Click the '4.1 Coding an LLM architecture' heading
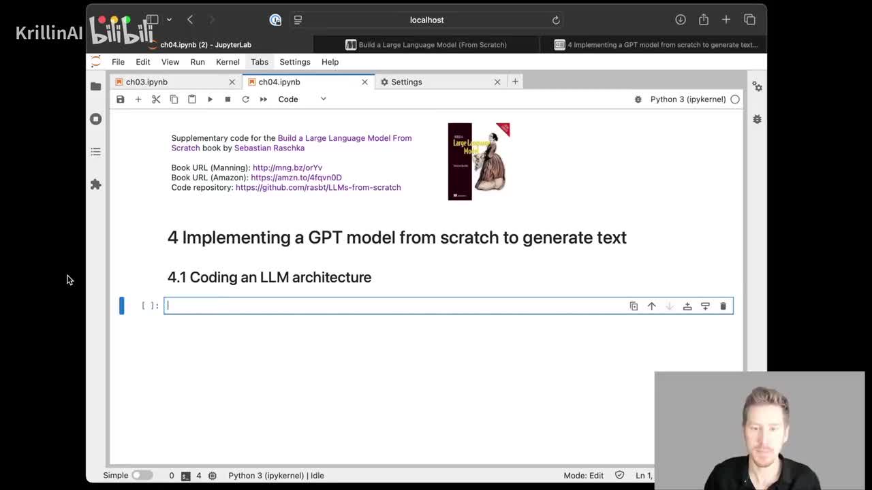Image resolution: width=872 pixels, height=490 pixels. point(269,277)
